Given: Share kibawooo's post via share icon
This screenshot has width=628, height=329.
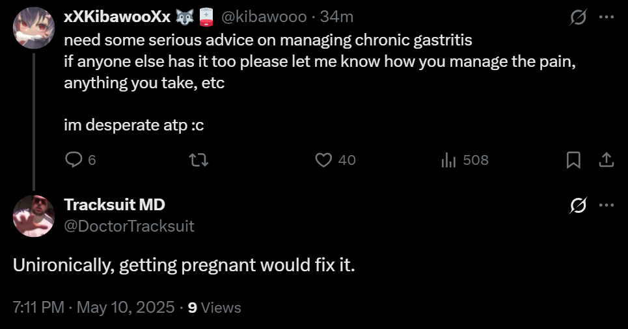Looking at the screenshot, I should coord(605,160).
